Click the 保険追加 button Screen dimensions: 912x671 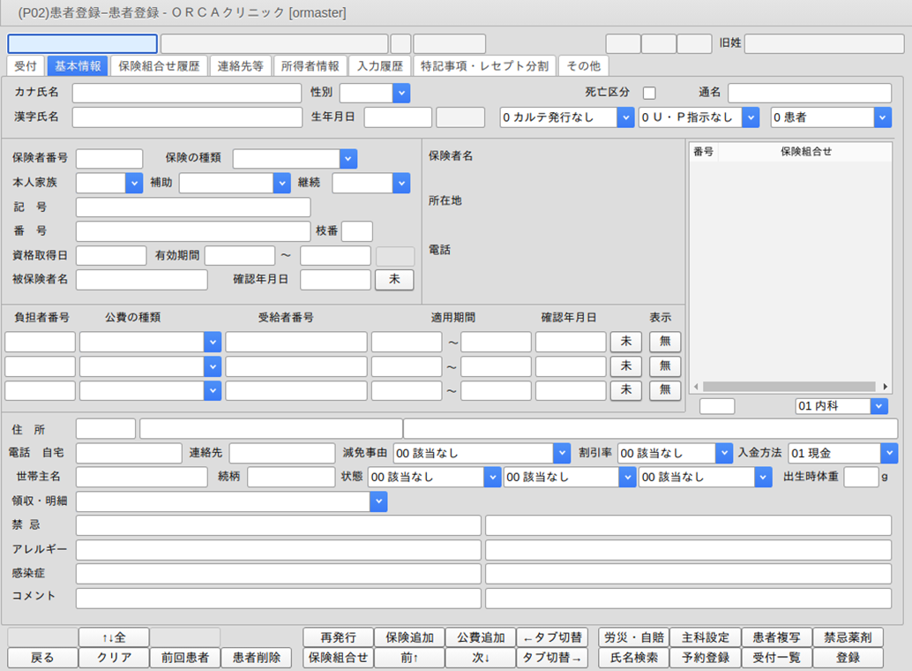(409, 637)
